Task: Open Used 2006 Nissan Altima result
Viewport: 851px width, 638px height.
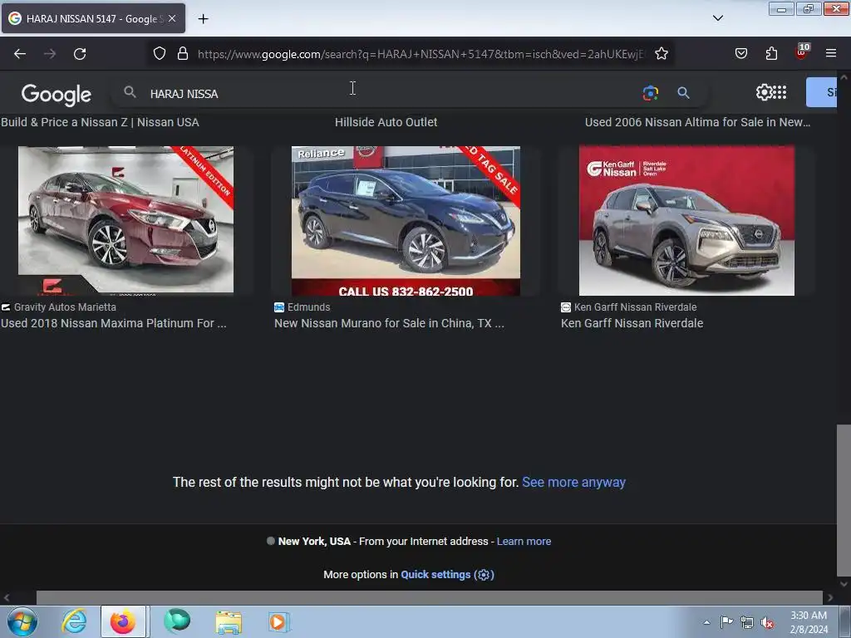Action: pos(697,122)
